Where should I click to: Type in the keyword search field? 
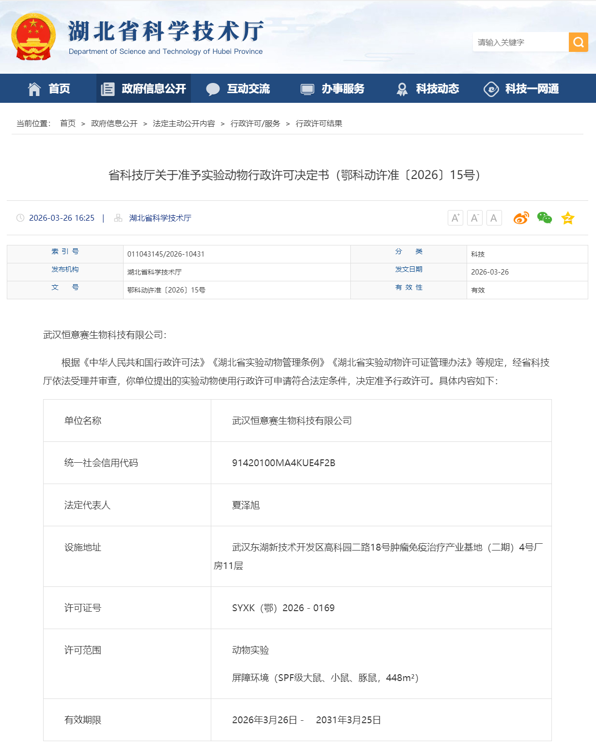click(520, 42)
